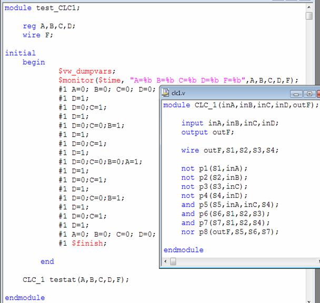Place cursor on 'module test_CLC1;' line
320x303 pixels.
point(43,8)
